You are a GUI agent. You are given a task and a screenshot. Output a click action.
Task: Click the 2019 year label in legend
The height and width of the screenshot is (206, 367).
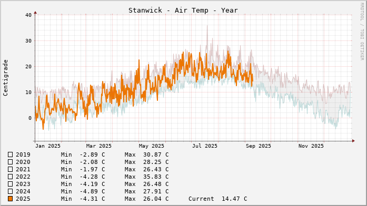pyautogui.click(x=23, y=154)
